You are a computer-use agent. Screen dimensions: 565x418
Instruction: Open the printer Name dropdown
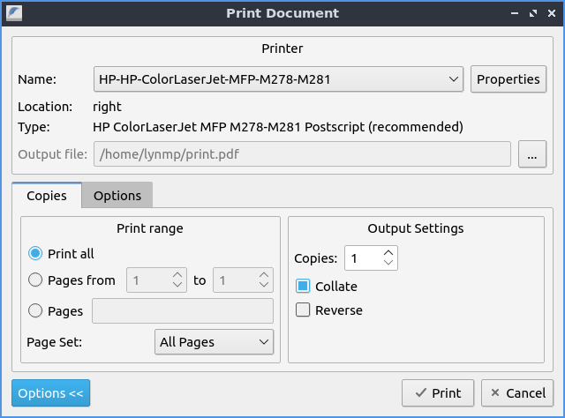278,79
